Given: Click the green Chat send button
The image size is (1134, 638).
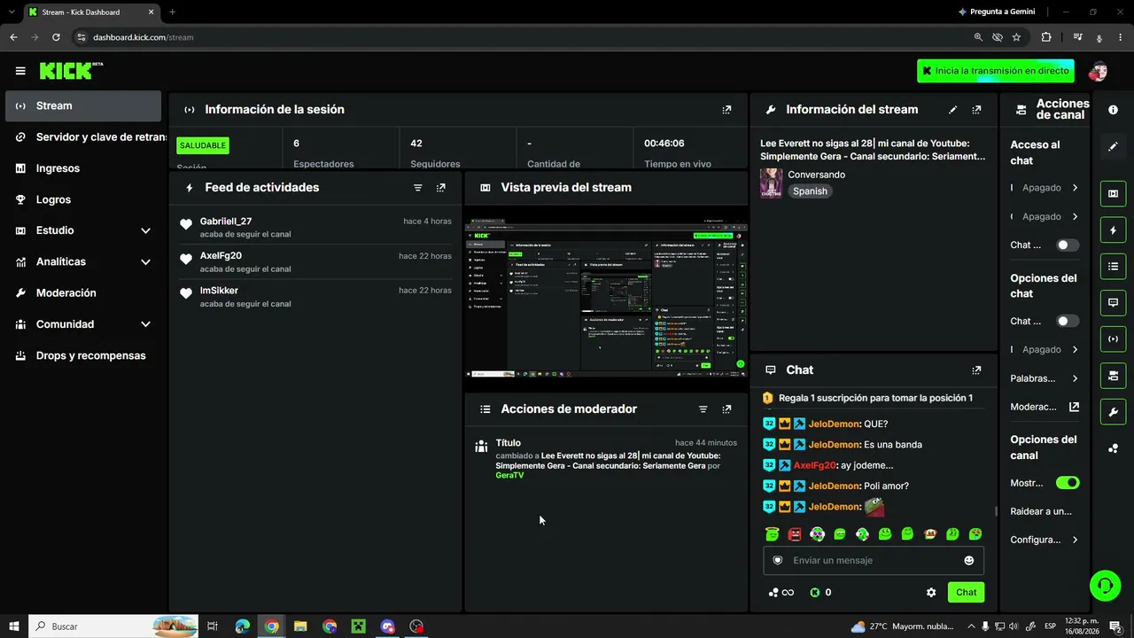Looking at the screenshot, I should click(966, 593).
